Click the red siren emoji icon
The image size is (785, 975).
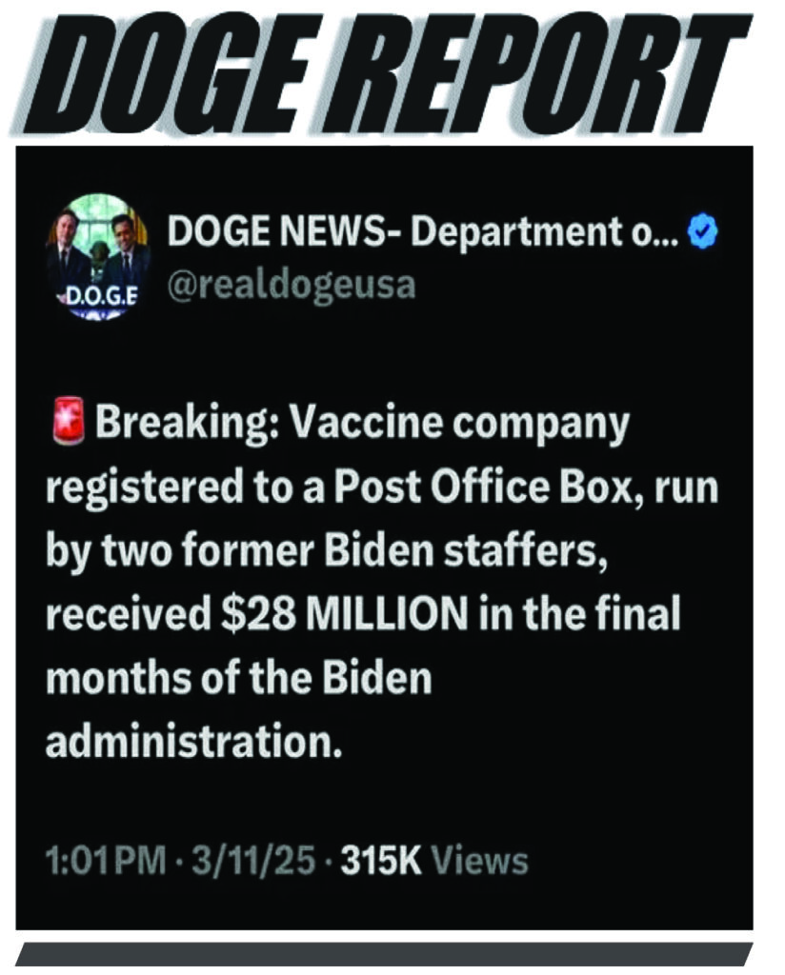tap(68, 422)
